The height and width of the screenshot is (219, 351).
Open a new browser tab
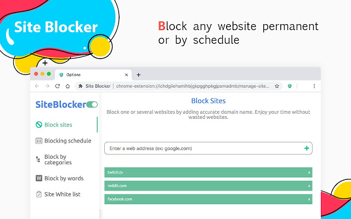tap(139, 75)
